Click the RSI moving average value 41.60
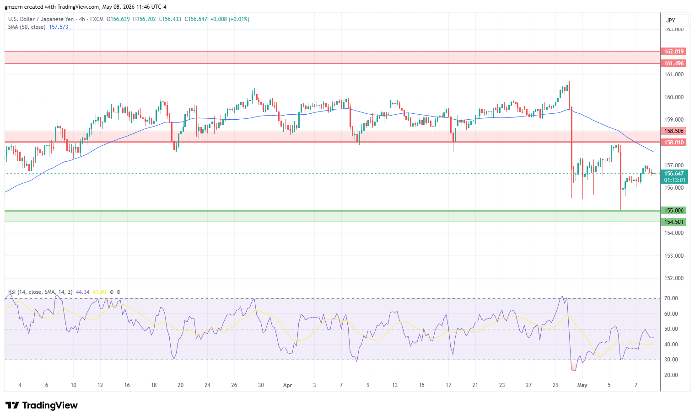This screenshot has width=695, height=419. (99, 292)
